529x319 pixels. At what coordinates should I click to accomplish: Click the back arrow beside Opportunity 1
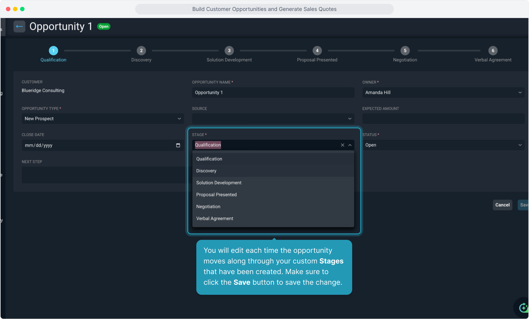tap(19, 27)
